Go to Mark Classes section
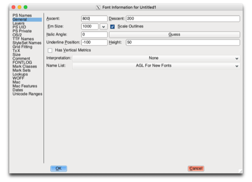Viewport: 252px width, 182px height. click(25, 66)
